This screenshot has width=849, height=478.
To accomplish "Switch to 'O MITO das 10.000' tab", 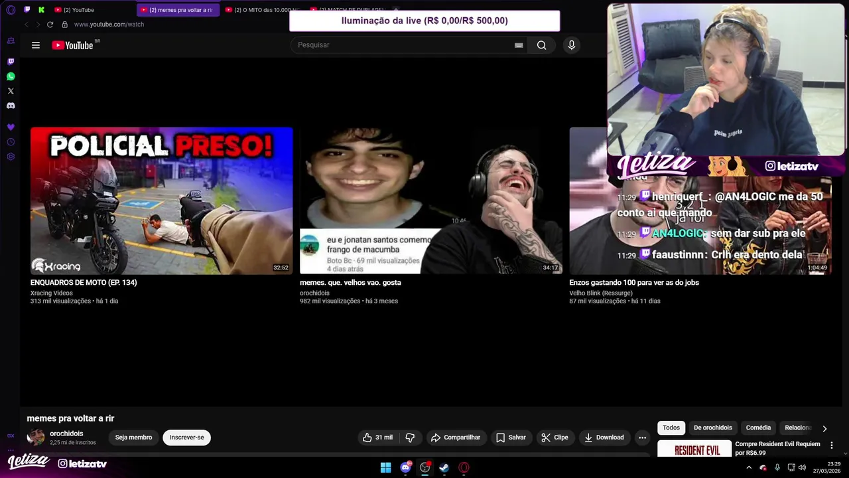I will (263, 10).
